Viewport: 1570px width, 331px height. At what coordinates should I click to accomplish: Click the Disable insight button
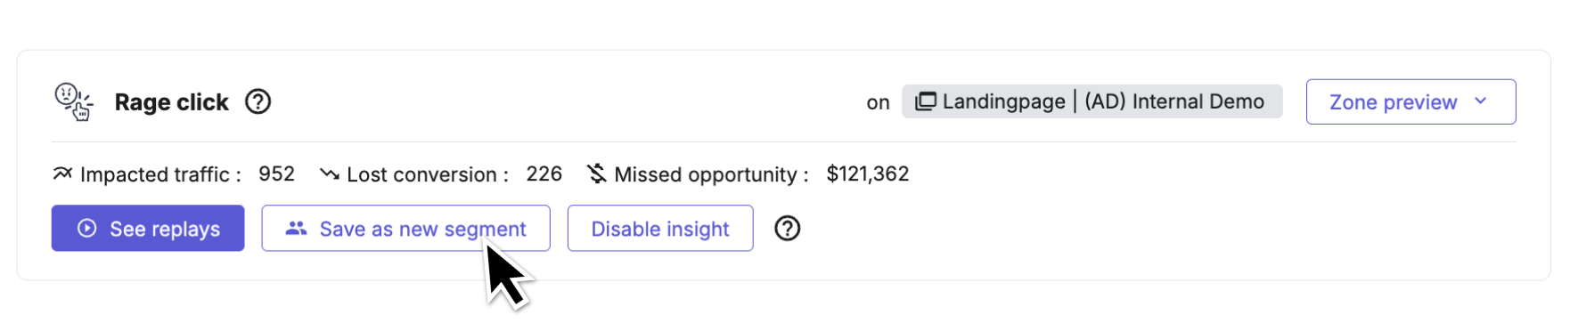pyautogui.click(x=660, y=229)
